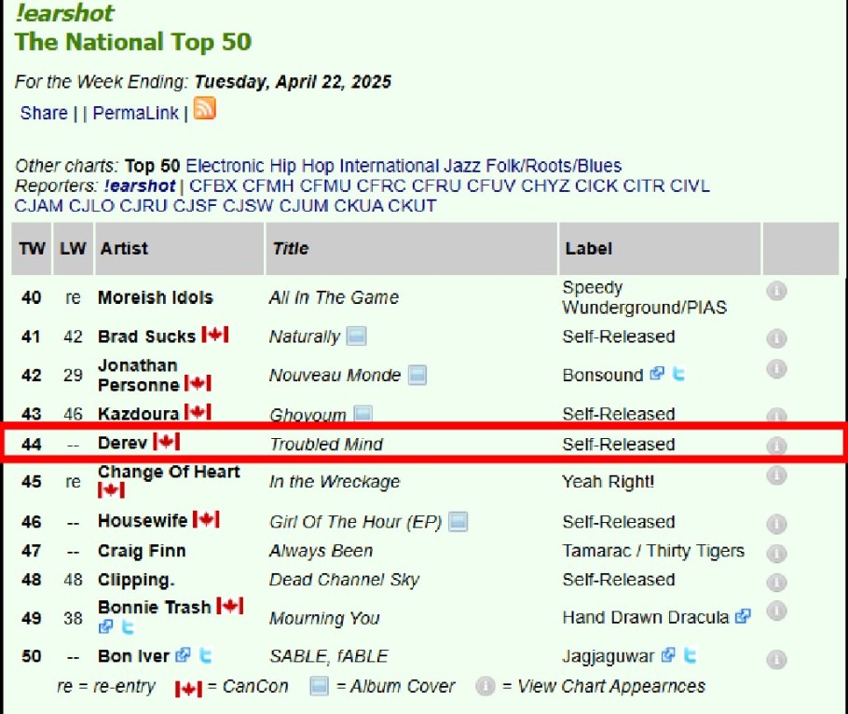View chart appearances for Moreish Idols
Screen dimensions: 848x714
click(x=775, y=292)
